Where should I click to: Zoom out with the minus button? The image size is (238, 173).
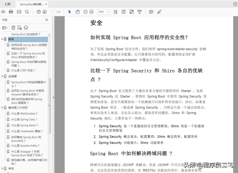86,12
